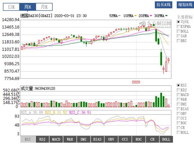The image size is (194, 144).
Task: Open the BOLL tab in bottom bar
Action: 166,139
